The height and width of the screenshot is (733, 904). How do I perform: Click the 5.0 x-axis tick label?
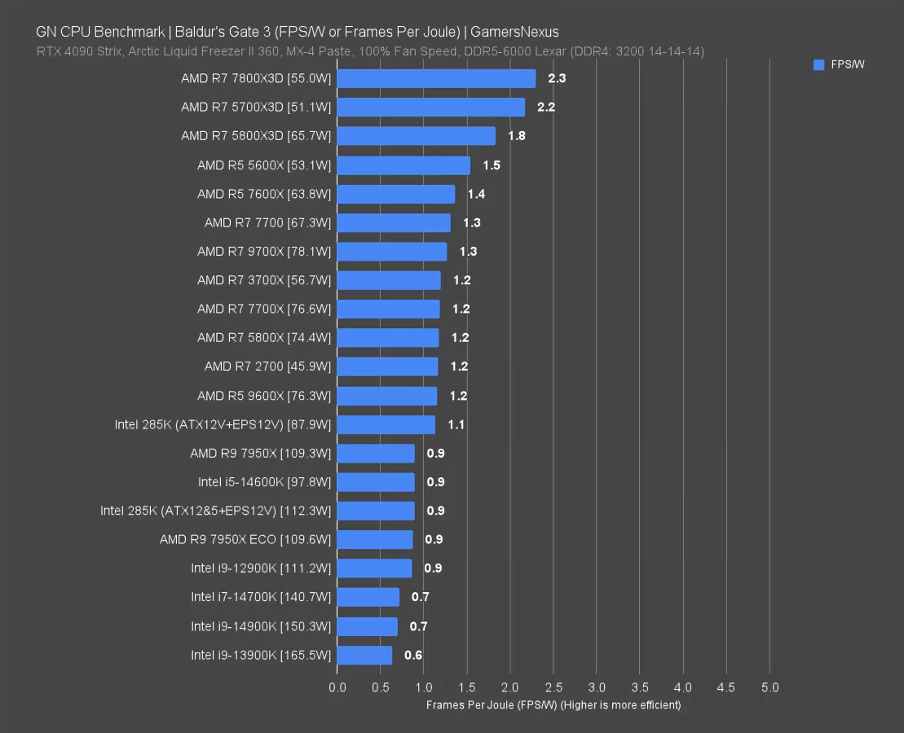[770, 687]
